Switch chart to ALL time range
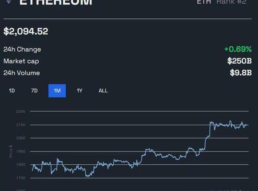Image resolution: width=258 pixels, height=191 pixels. pos(103,91)
